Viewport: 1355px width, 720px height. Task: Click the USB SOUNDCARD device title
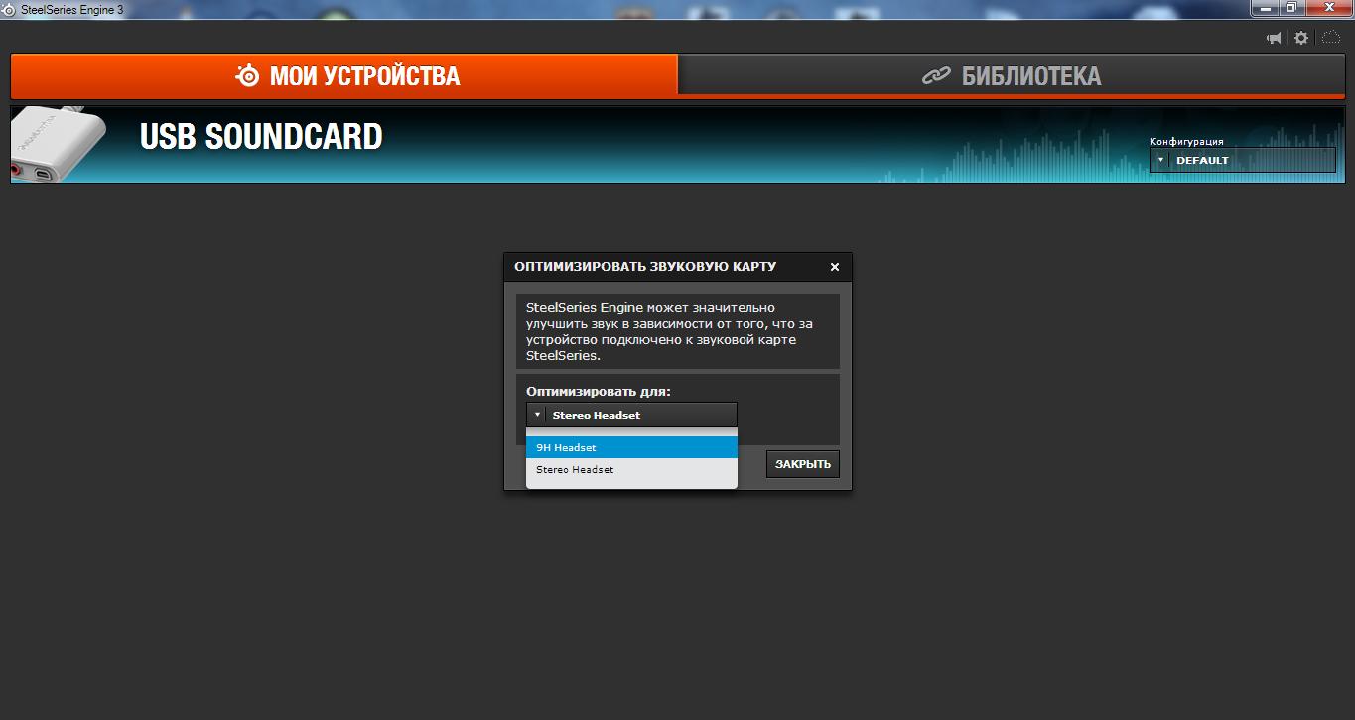(261, 137)
